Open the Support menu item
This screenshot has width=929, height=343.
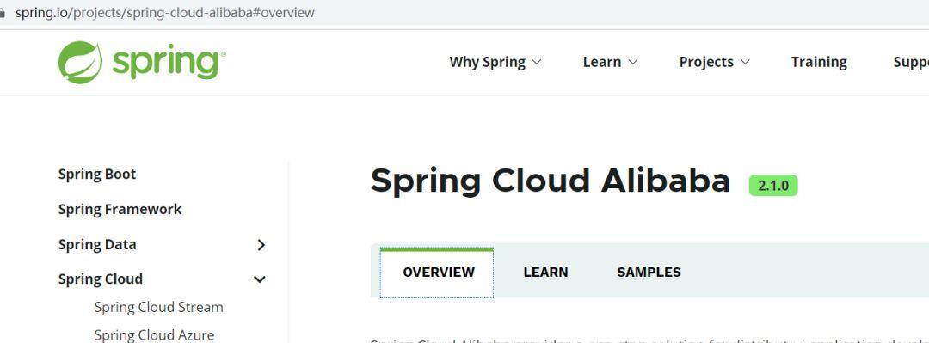click(x=911, y=62)
